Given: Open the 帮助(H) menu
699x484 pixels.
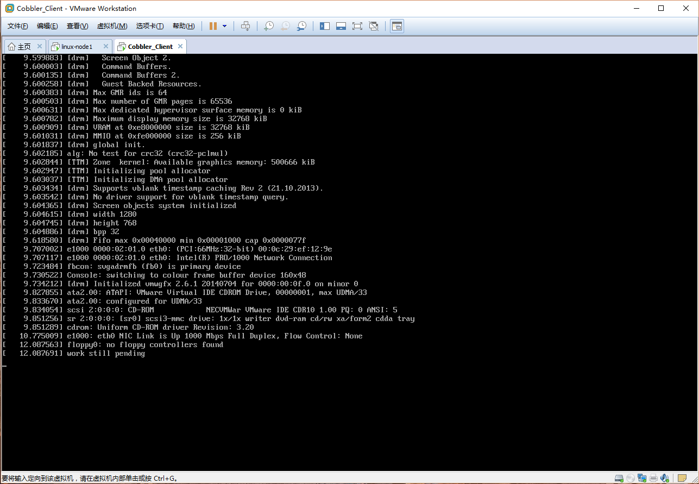Looking at the screenshot, I should (x=184, y=26).
